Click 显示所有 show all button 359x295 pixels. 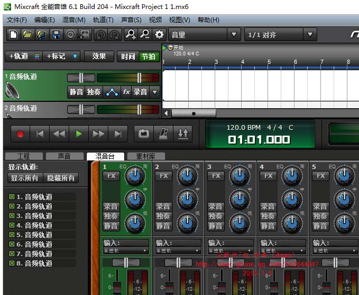25,178
